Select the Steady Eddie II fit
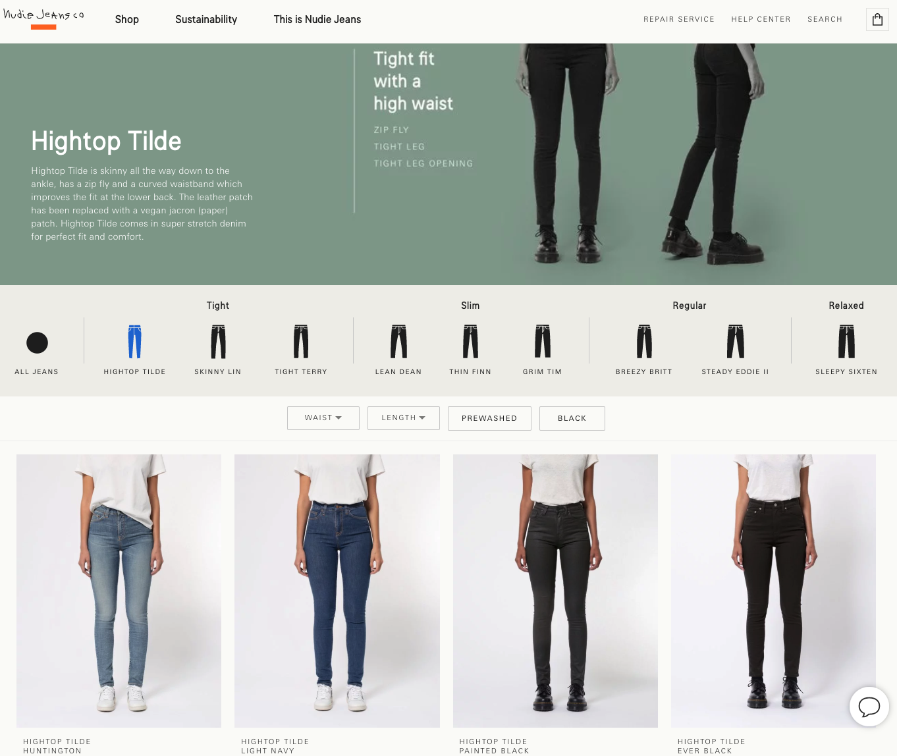897x756 pixels. click(x=735, y=341)
